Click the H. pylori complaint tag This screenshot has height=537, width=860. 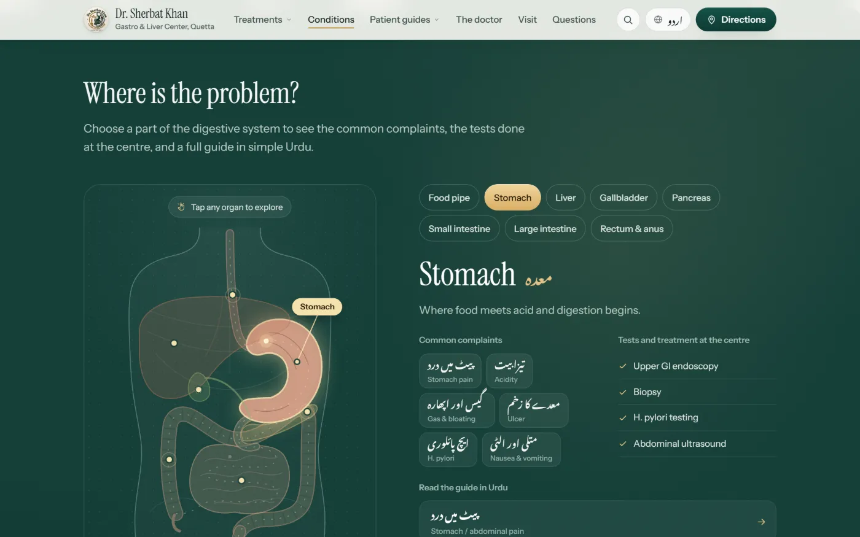pos(448,449)
